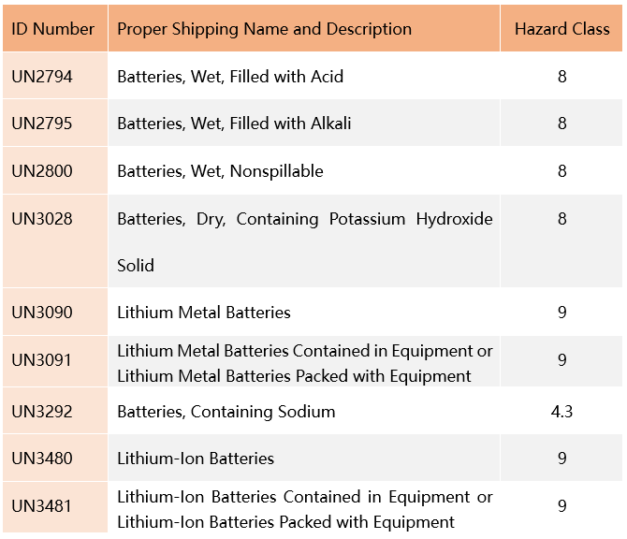Click the 'Lithium Metal Batteries' UN3090 description
The width and height of the screenshot is (627, 539).
[204, 313]
